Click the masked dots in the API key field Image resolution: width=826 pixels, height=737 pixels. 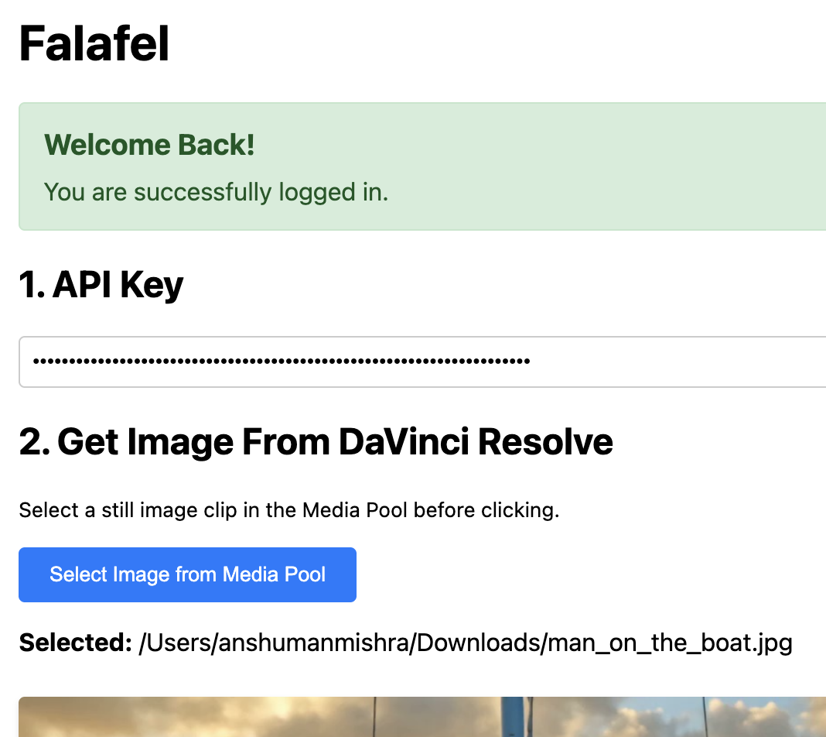[x=281, y=362]
